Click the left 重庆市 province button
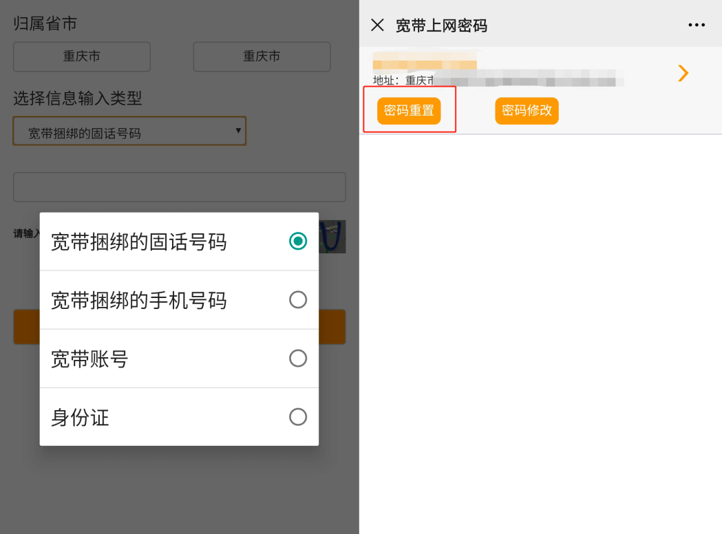 pyautogui.click(x=81, y=56)
